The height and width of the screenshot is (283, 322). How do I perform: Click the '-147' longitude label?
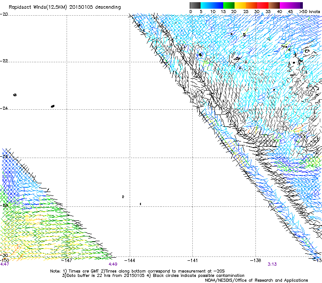point(67,260)
